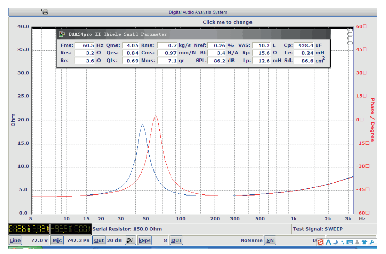Viewport: 386px width, 254px height.
Task: Click the red curve peak
Action: [x=156, y=116]
